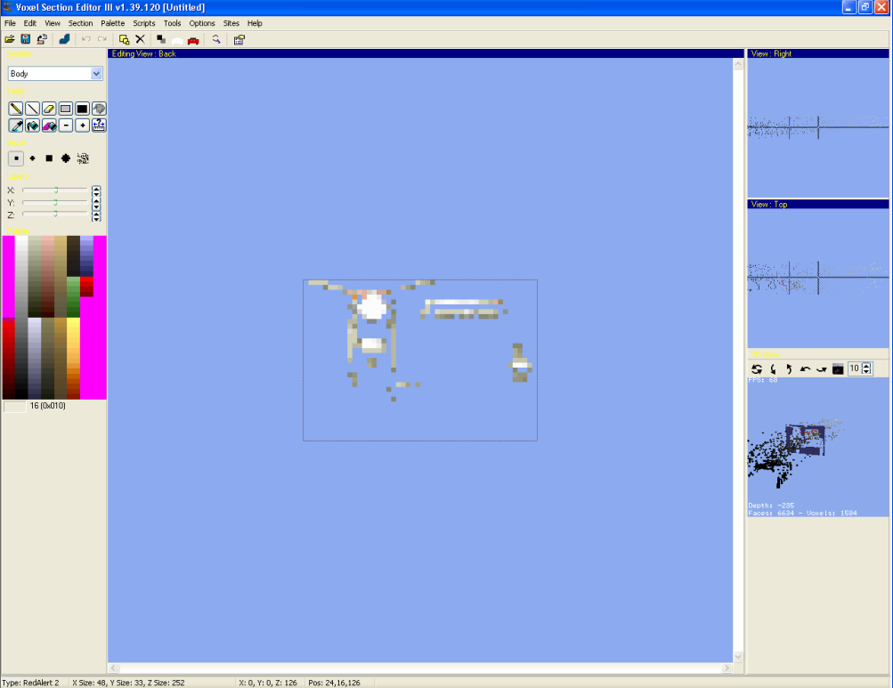893x688 pixels.
Task: Click the leftward curved arrow in 3D view
Action: click(x=805, y=369)
